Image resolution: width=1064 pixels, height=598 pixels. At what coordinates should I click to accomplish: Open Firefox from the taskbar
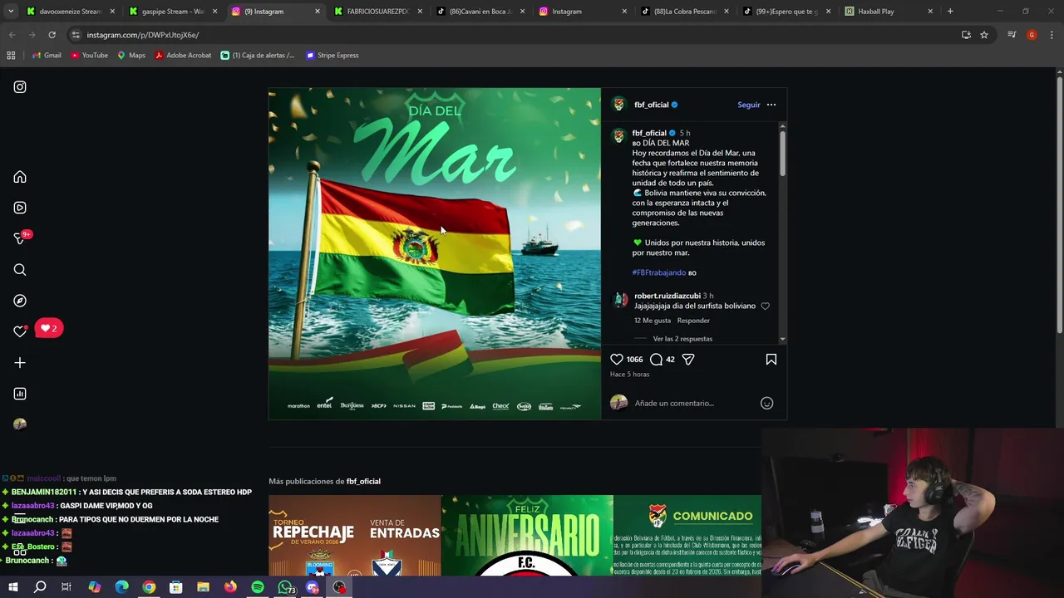point(230,587)
